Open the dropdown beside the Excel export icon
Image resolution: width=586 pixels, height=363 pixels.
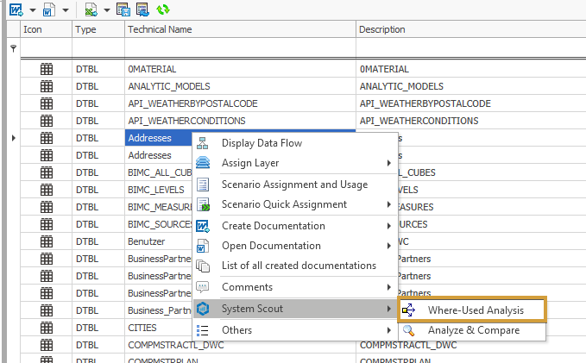[105, 9]
